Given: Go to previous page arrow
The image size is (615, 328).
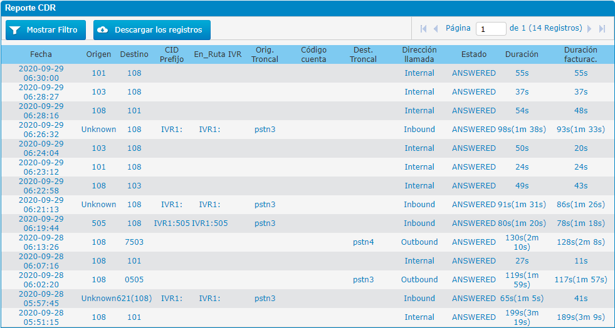Looking at the screenshot, I should (x=435, y=29).
